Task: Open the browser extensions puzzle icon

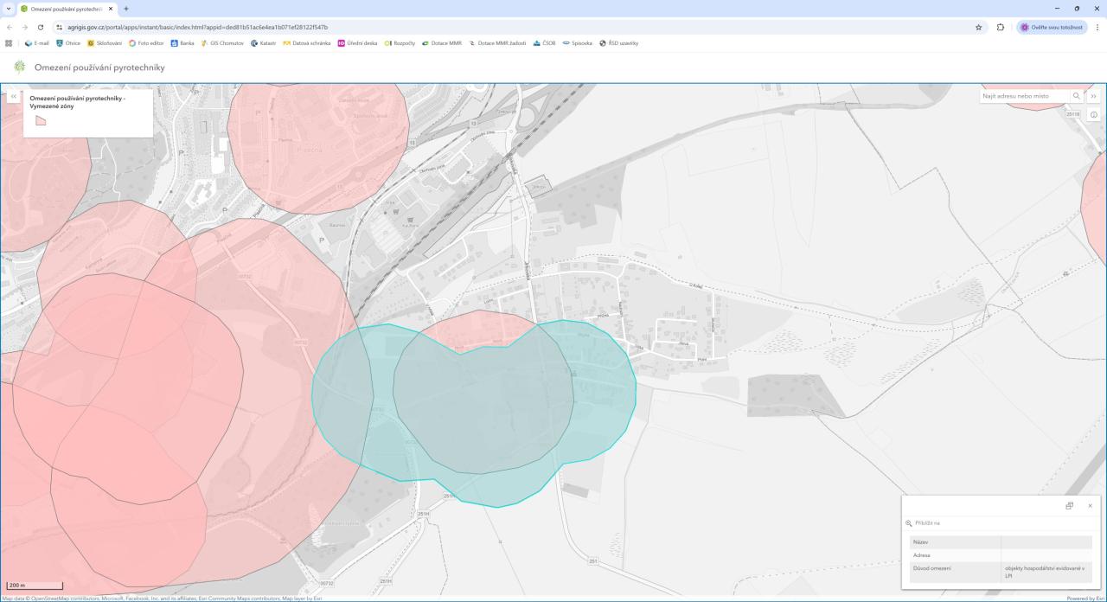Action: 1001,27
